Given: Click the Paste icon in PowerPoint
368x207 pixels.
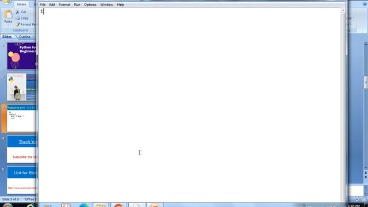Looking at the screenshot, I should pyautogui.click(x=8, y=14).
